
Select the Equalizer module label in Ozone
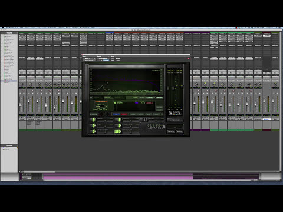coord(100,118)
